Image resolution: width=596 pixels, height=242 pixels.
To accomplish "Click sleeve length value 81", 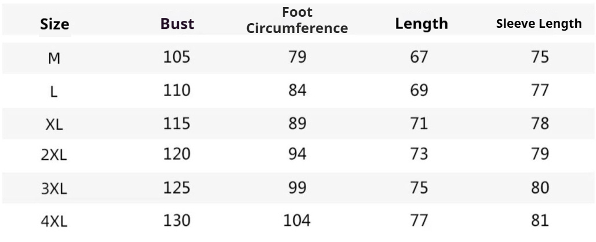I will pos(539,221).
